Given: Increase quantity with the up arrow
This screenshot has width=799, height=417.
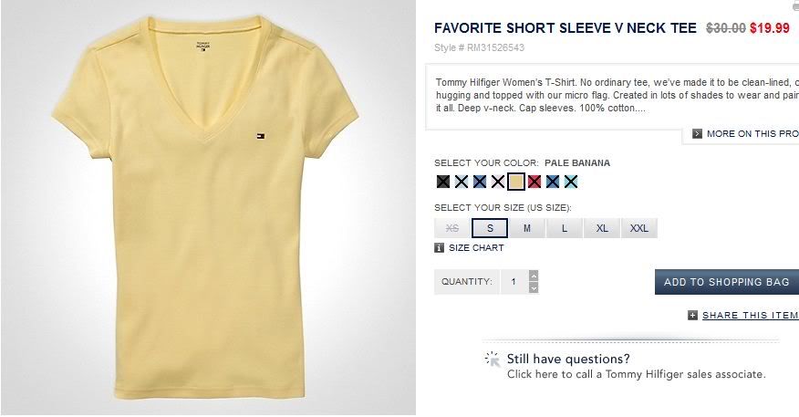Looking at the screenshot, I should 534,276.
